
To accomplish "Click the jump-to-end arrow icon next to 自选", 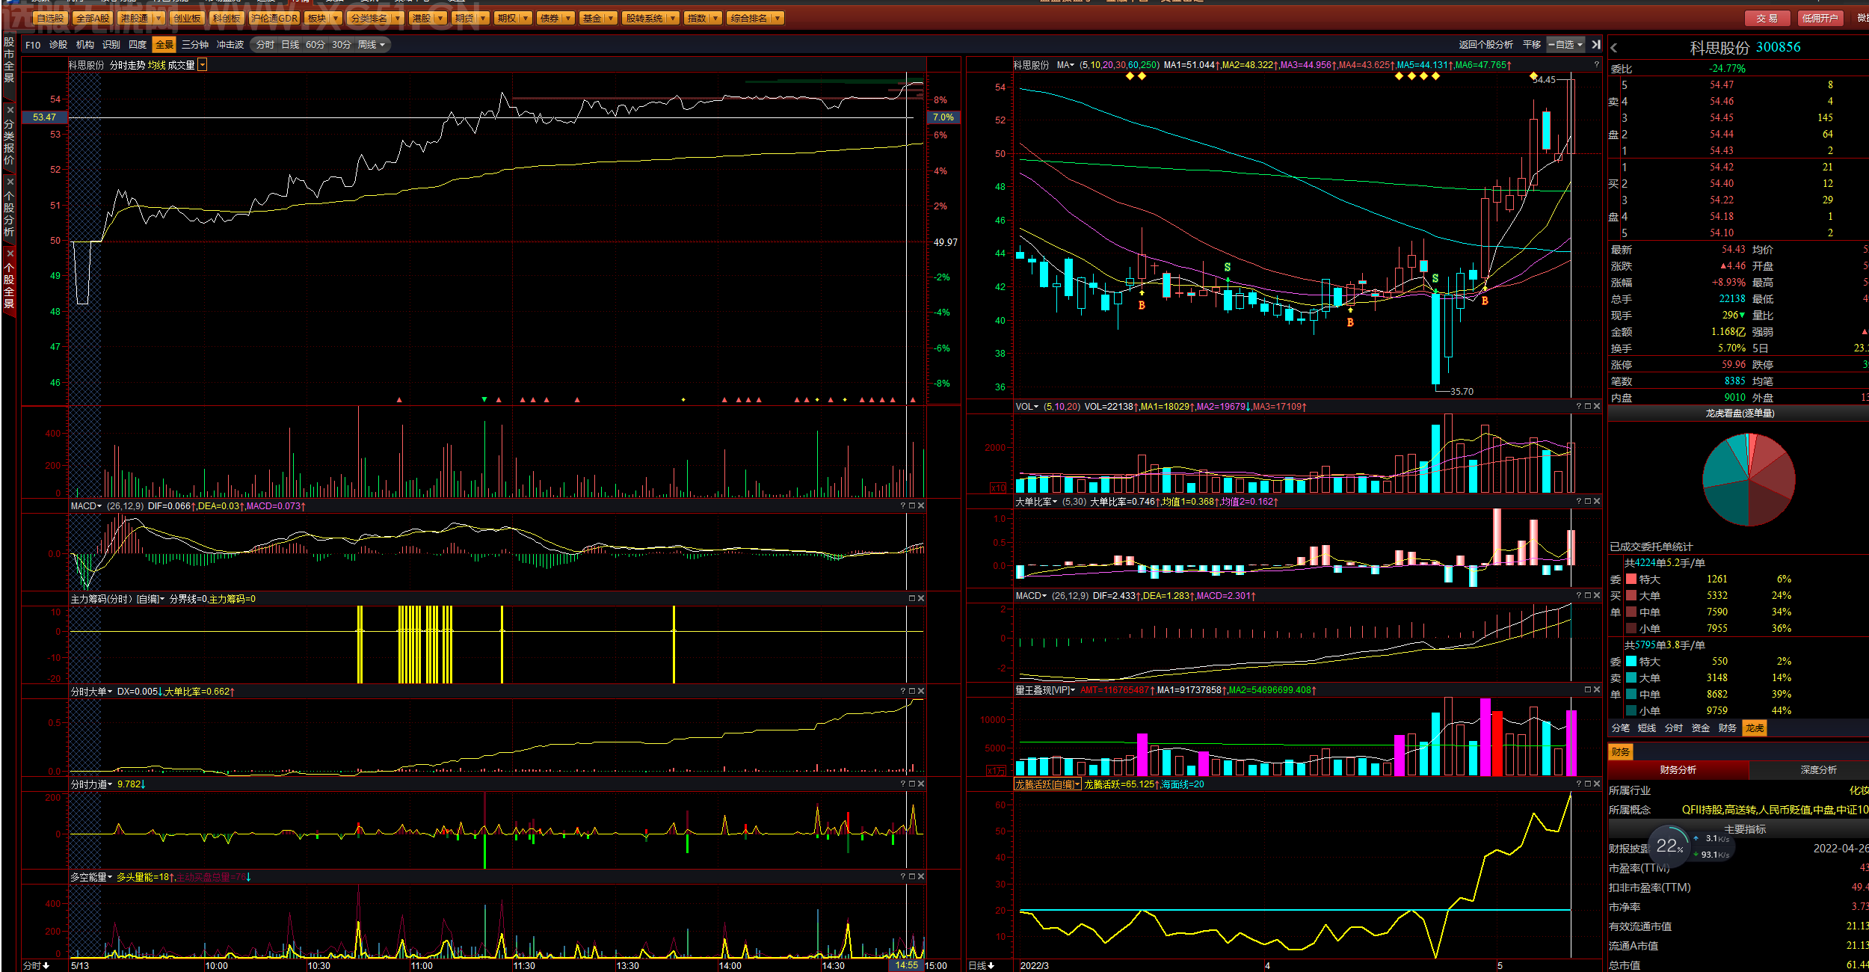I will click(1596, 45).
